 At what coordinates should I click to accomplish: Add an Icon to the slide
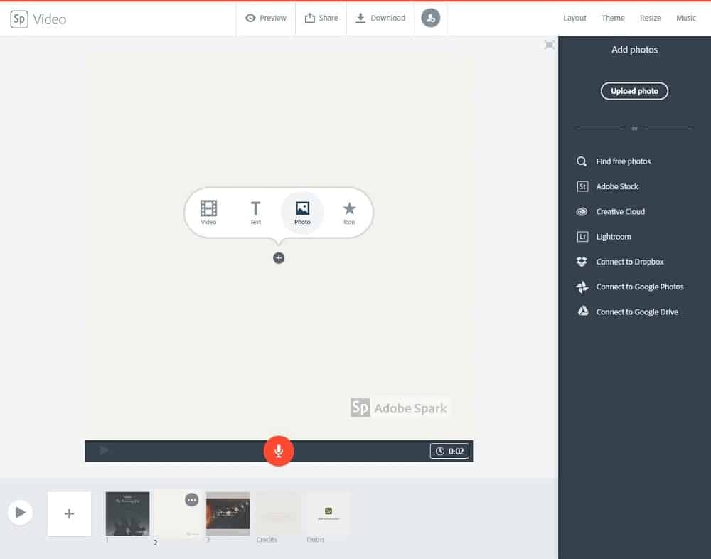click(x=349, y=213)
